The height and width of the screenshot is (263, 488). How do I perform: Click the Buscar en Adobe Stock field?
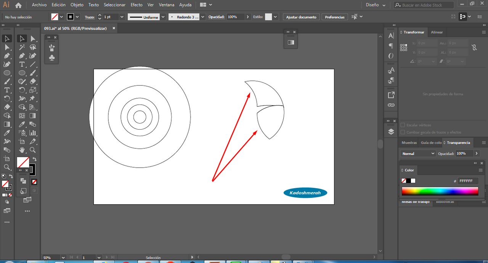coord(424,5)
